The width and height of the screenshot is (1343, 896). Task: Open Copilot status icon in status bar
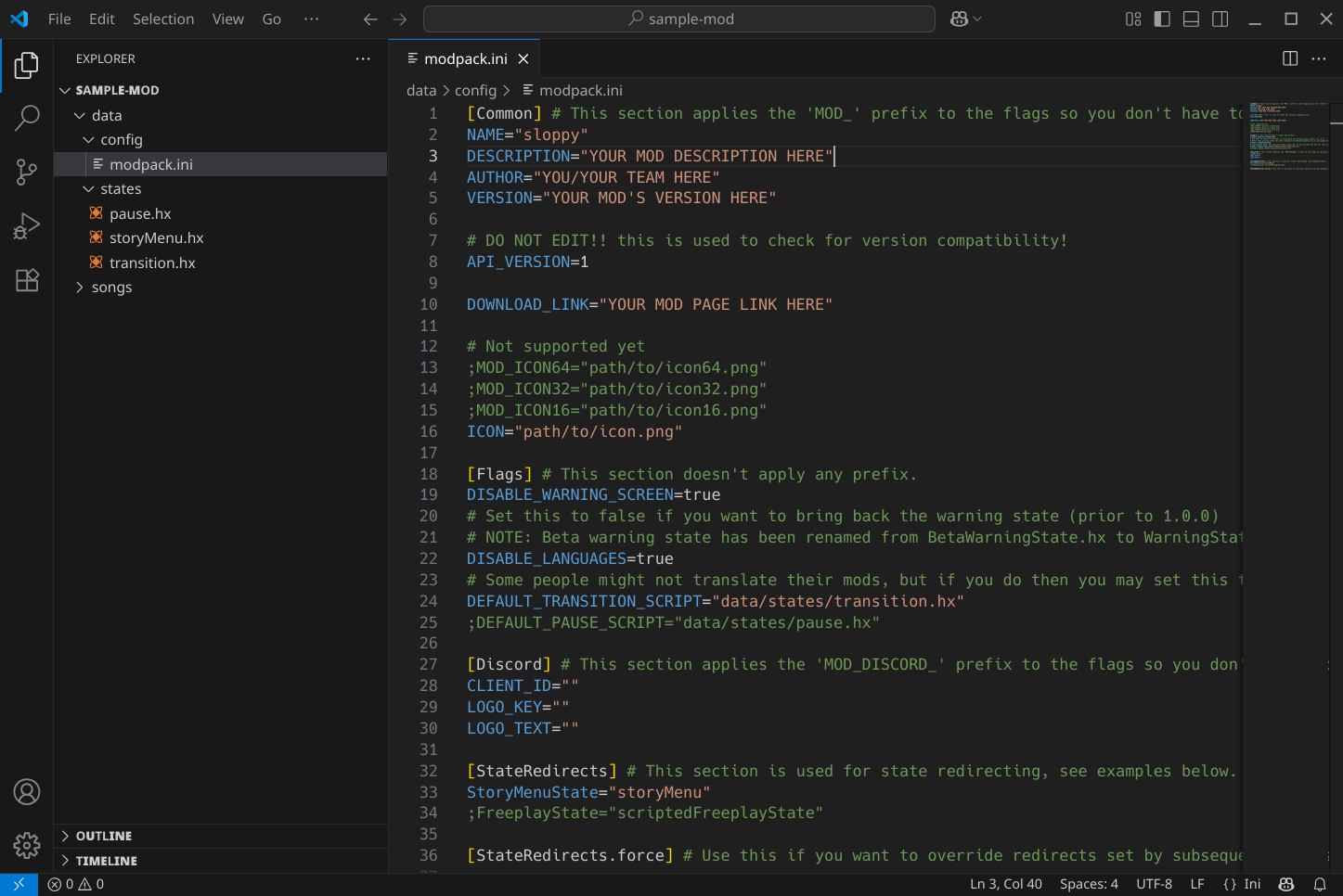(1286, 884)
